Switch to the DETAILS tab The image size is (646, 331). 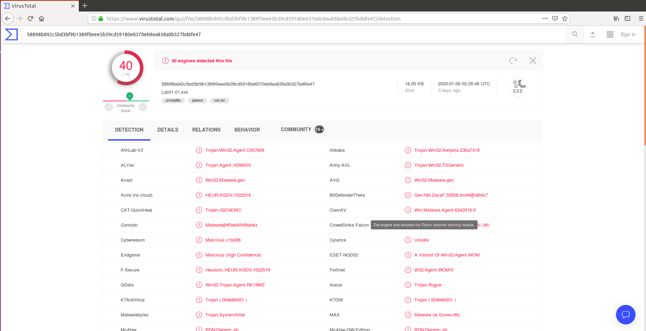(168, 130)
